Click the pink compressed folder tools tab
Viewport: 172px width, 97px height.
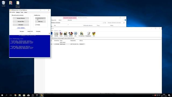[x=70, y=18]
